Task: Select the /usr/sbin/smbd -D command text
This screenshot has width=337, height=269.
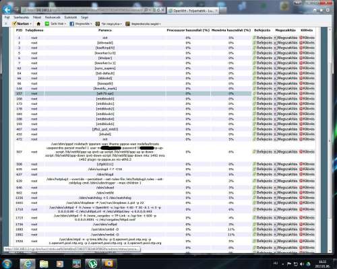Action: tap(105, 229)
